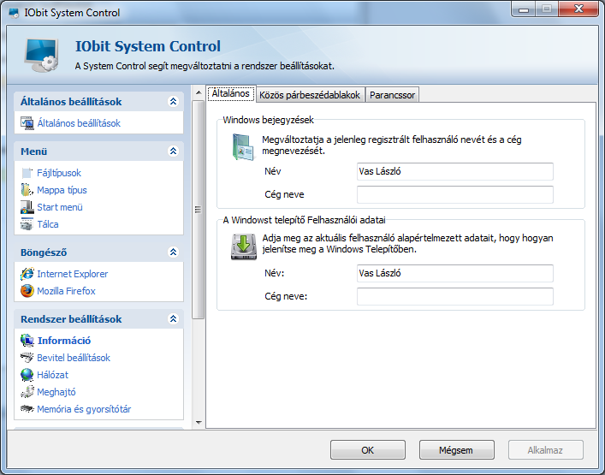Open Internet Explorer settings link
The height and width of the screenshot is (475, 605).
pyautogui.click(x=72, y=274)
